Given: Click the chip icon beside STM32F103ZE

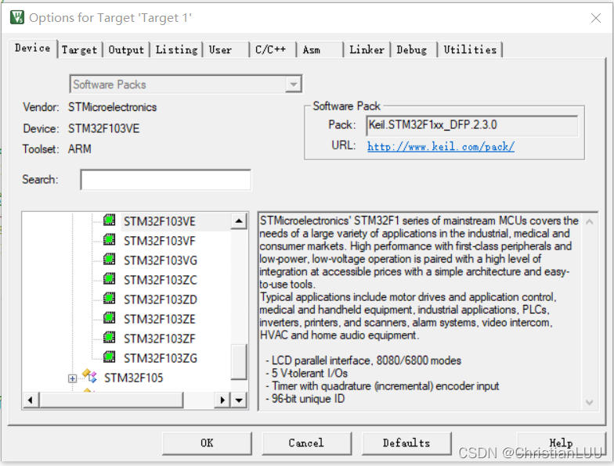Looking at the screenshot, I should 110,317.
